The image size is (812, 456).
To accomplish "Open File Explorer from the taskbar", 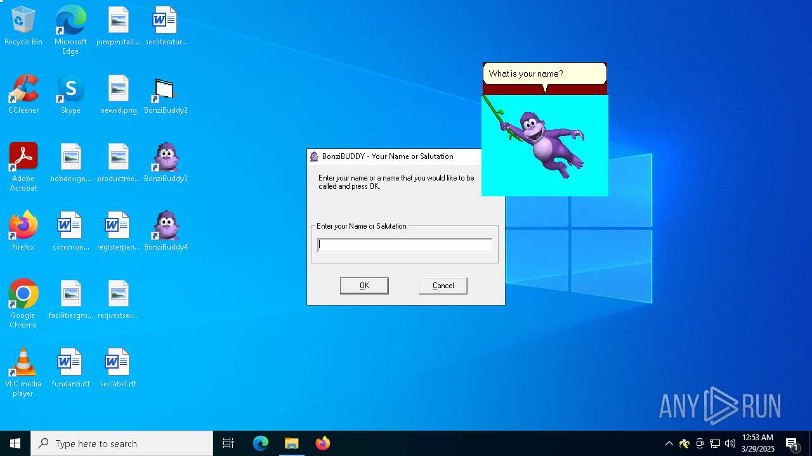I will point(292,443).
